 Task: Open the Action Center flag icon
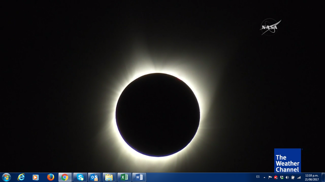click(x=270, y=177)
